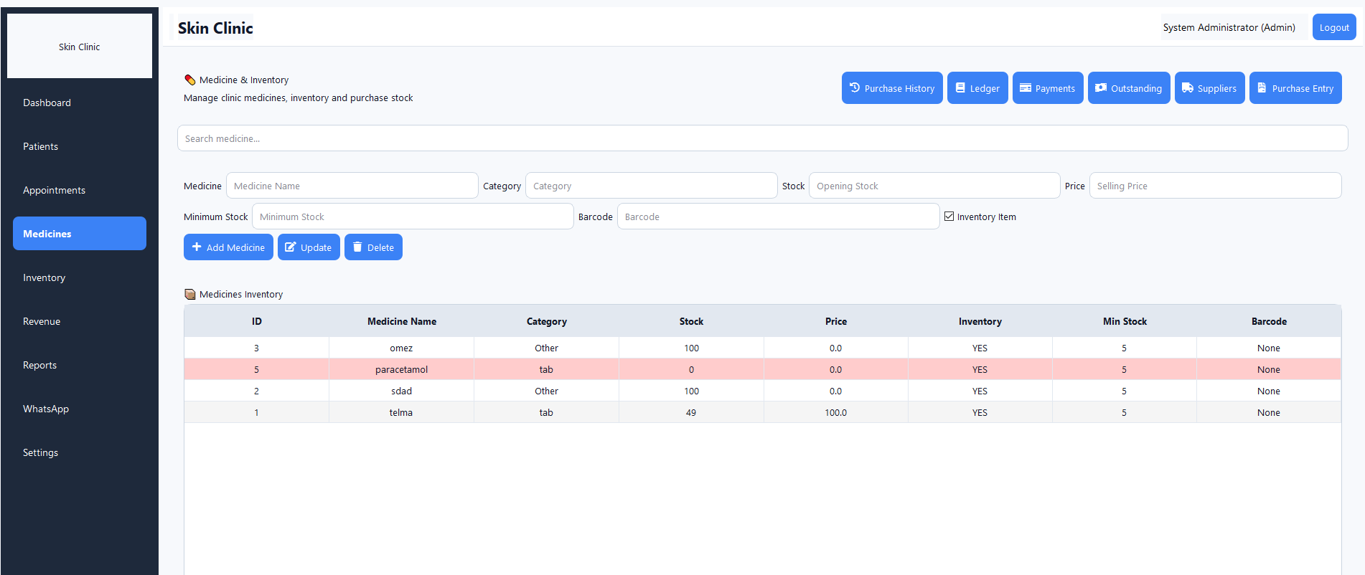
Task: Click the trash icon on Delete
Action: (357, 247)
